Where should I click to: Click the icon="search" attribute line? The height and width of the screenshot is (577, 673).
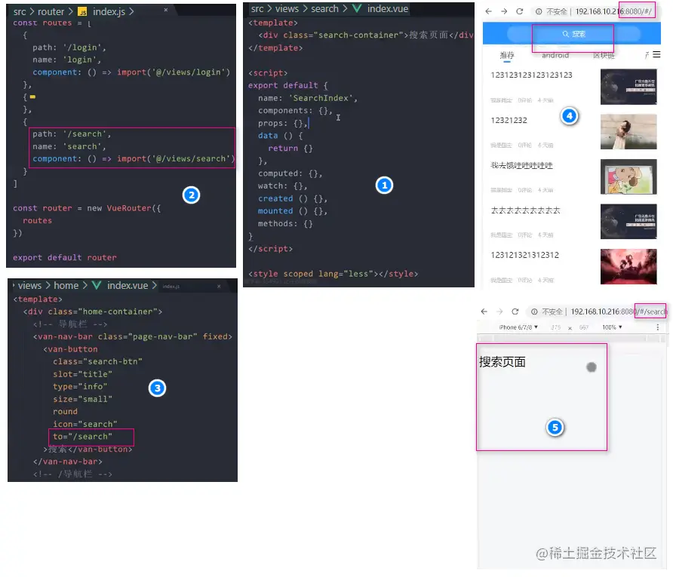[x=85, y=424]
